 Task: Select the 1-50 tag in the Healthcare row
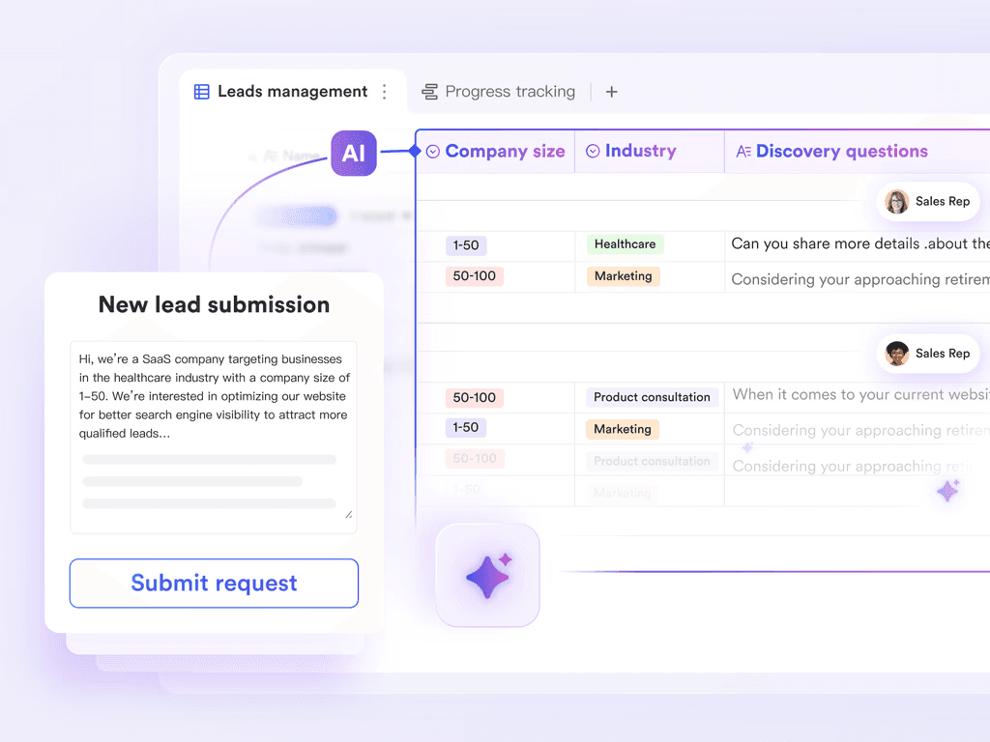click(x=466, y=245)
